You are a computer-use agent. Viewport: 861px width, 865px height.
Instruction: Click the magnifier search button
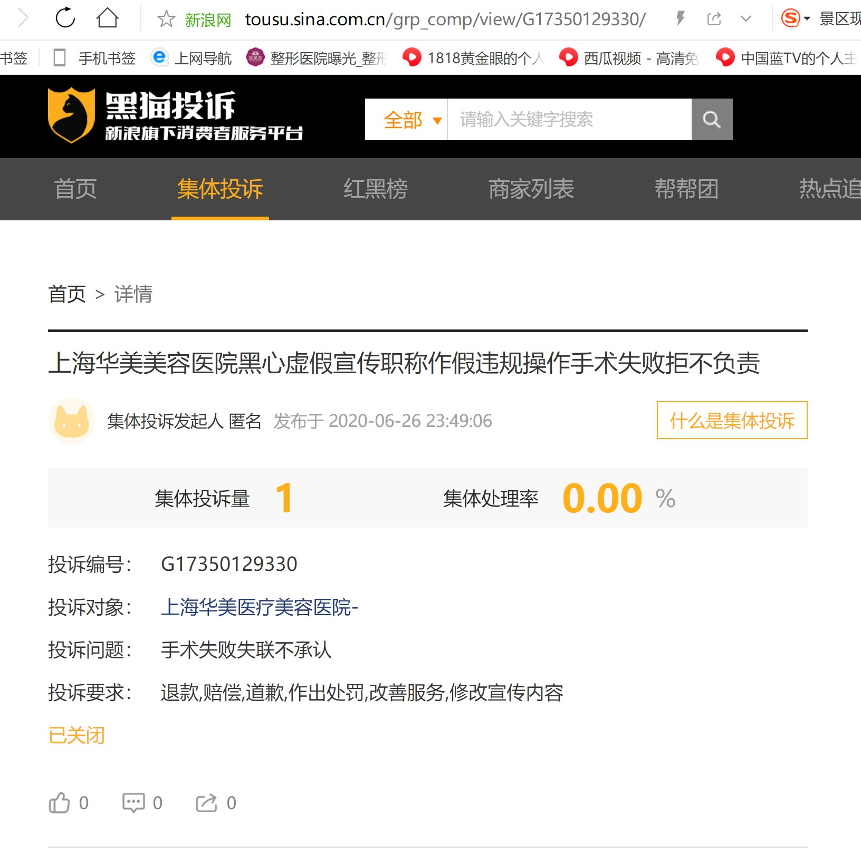click(x=712, y=120)
